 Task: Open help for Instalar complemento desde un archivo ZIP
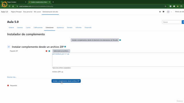click(65, 47)
